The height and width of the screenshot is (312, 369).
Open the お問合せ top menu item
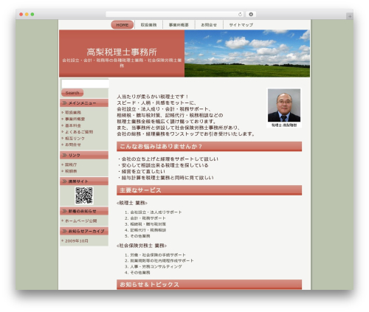coord(209,25)
